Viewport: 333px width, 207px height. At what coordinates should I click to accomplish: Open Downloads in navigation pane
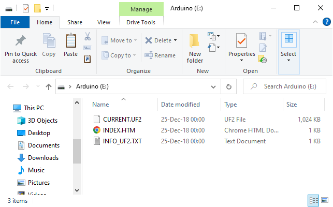(44, 158)
